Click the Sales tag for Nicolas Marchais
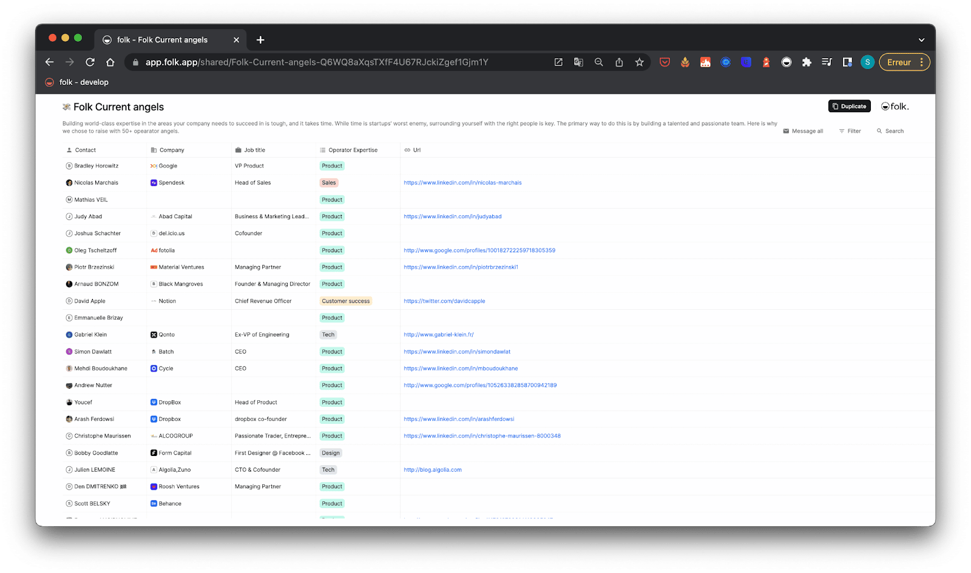The width and height of the screenshot is (971, 573). pyautogui.click(x=329, y=183)
